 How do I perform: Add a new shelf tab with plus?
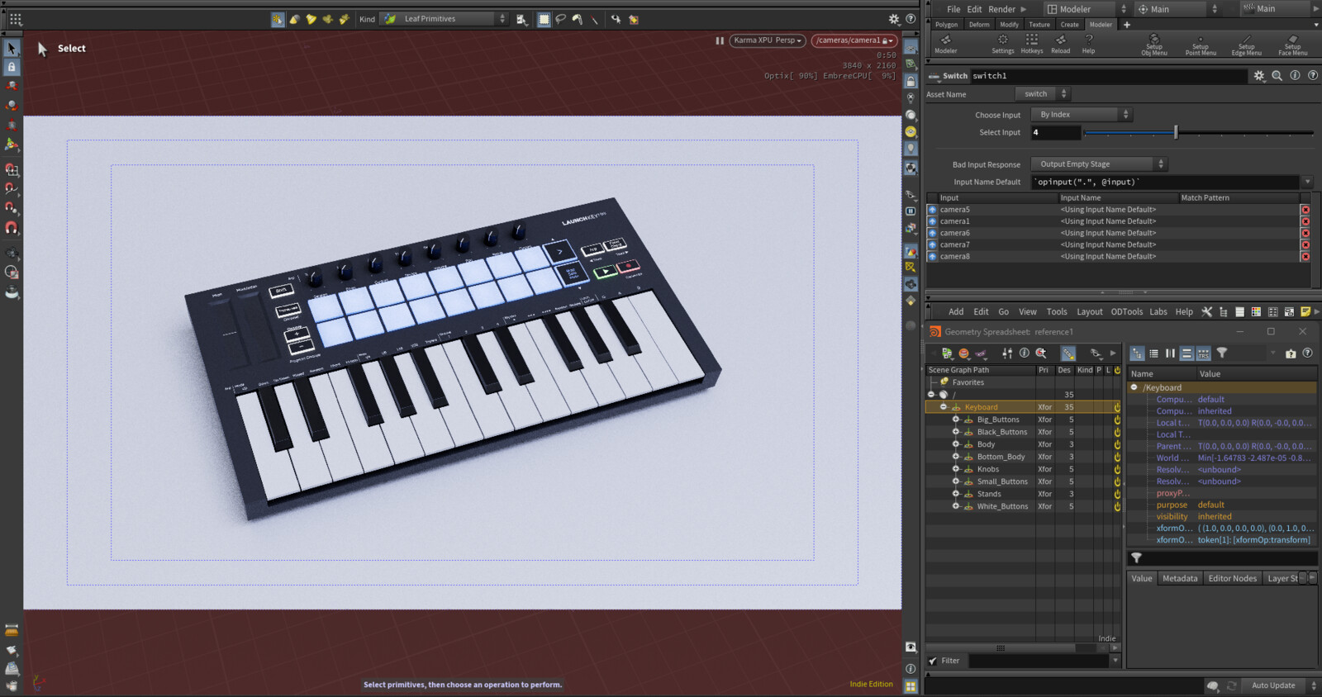(1126, 25)
